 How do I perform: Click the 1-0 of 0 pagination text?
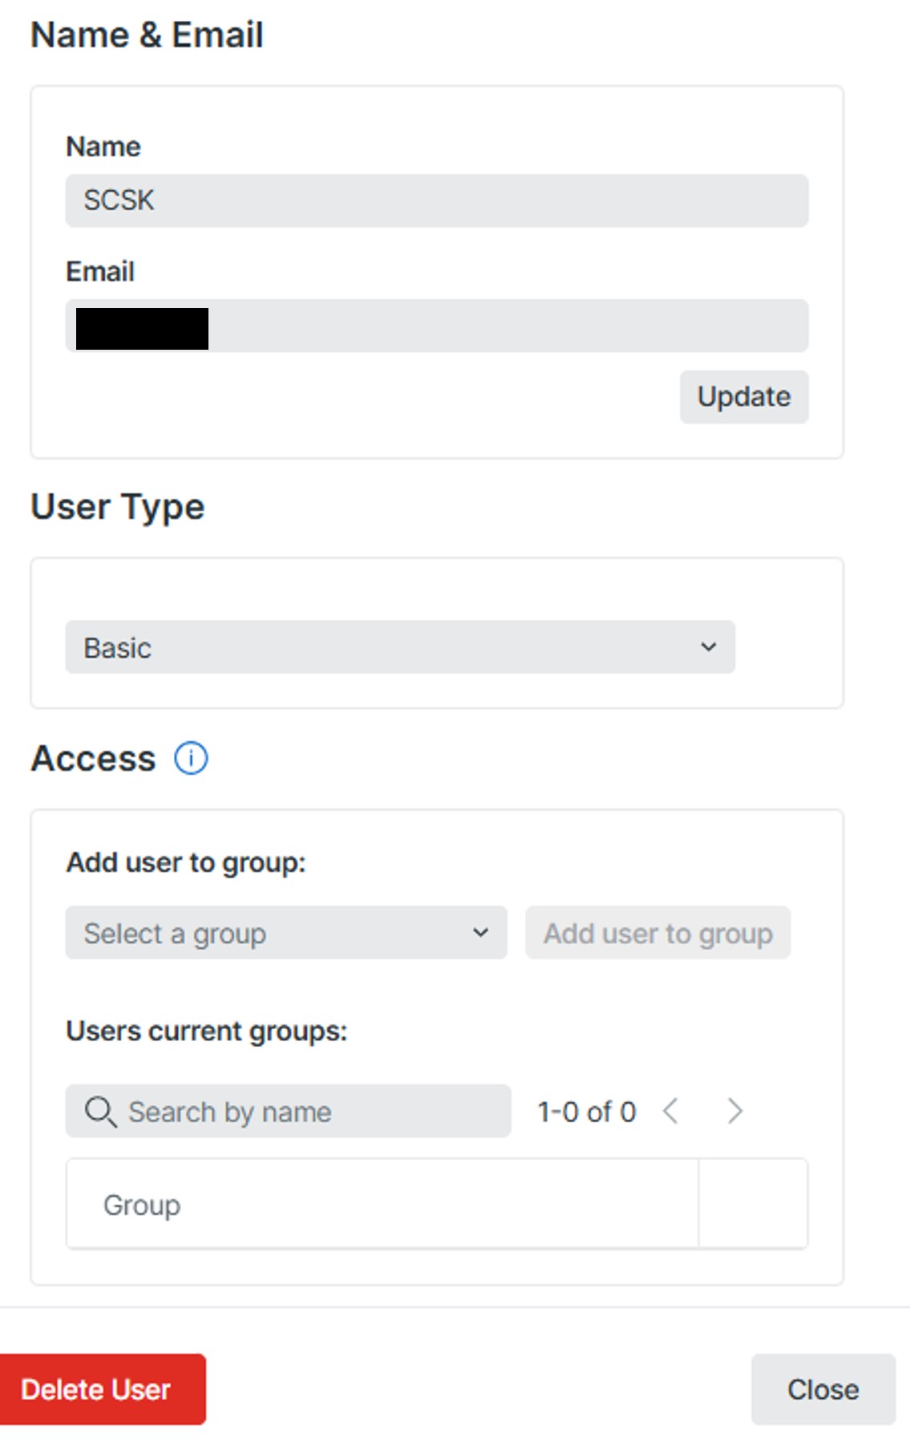[x=587, y=1112]
